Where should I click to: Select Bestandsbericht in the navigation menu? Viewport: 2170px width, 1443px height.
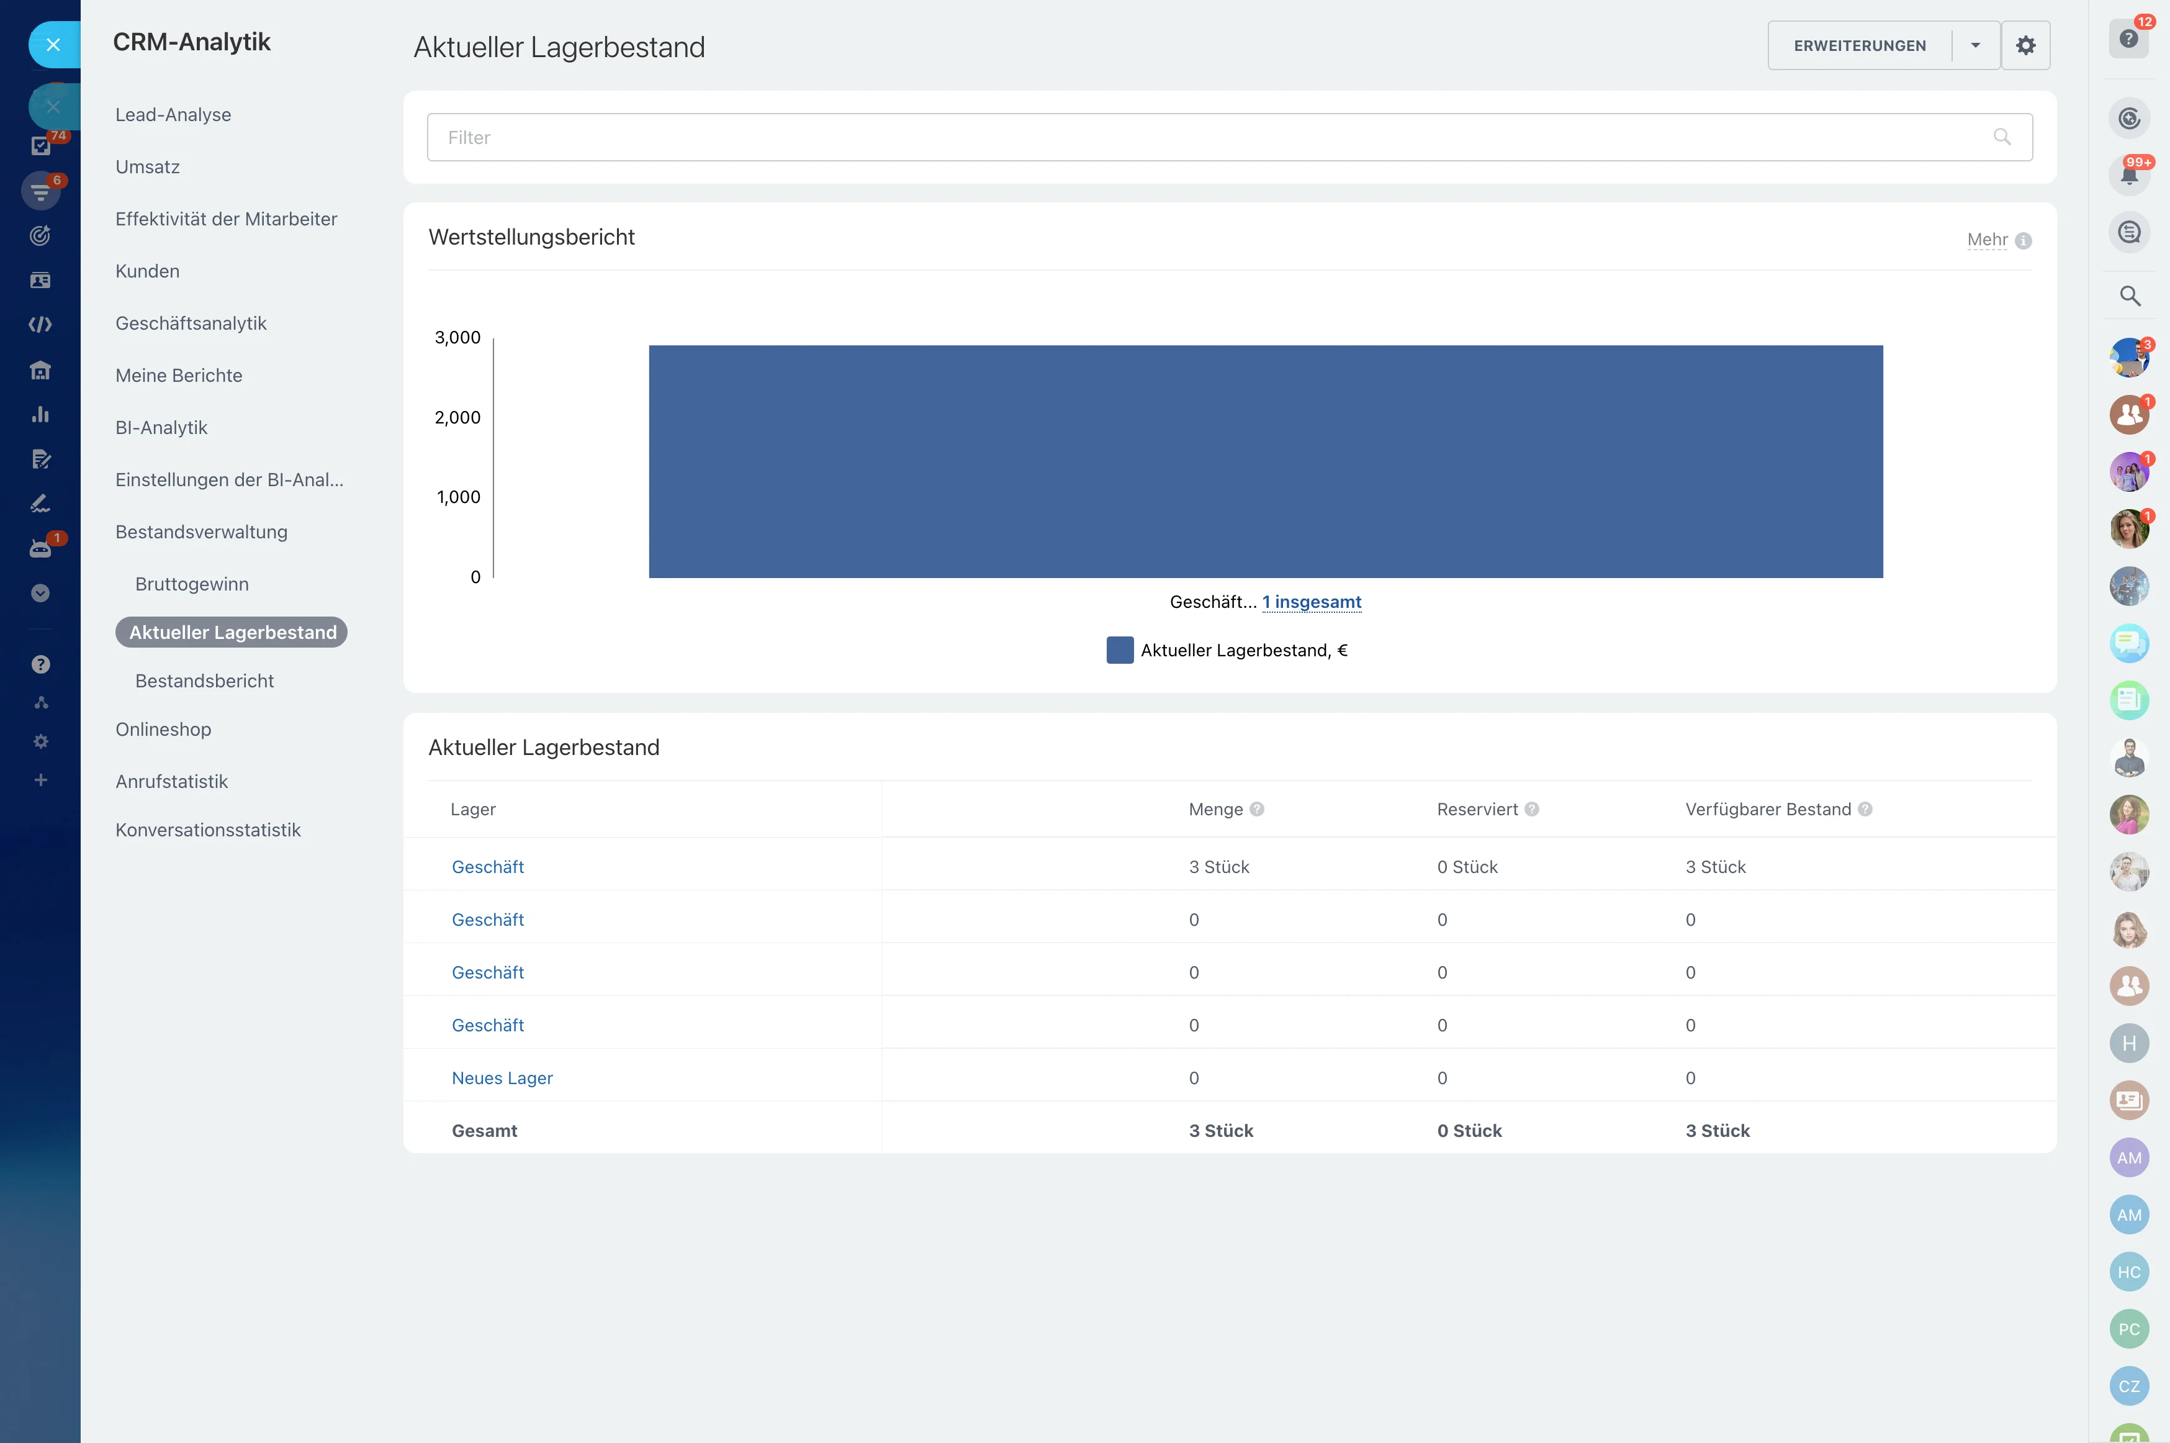[205, 680]
